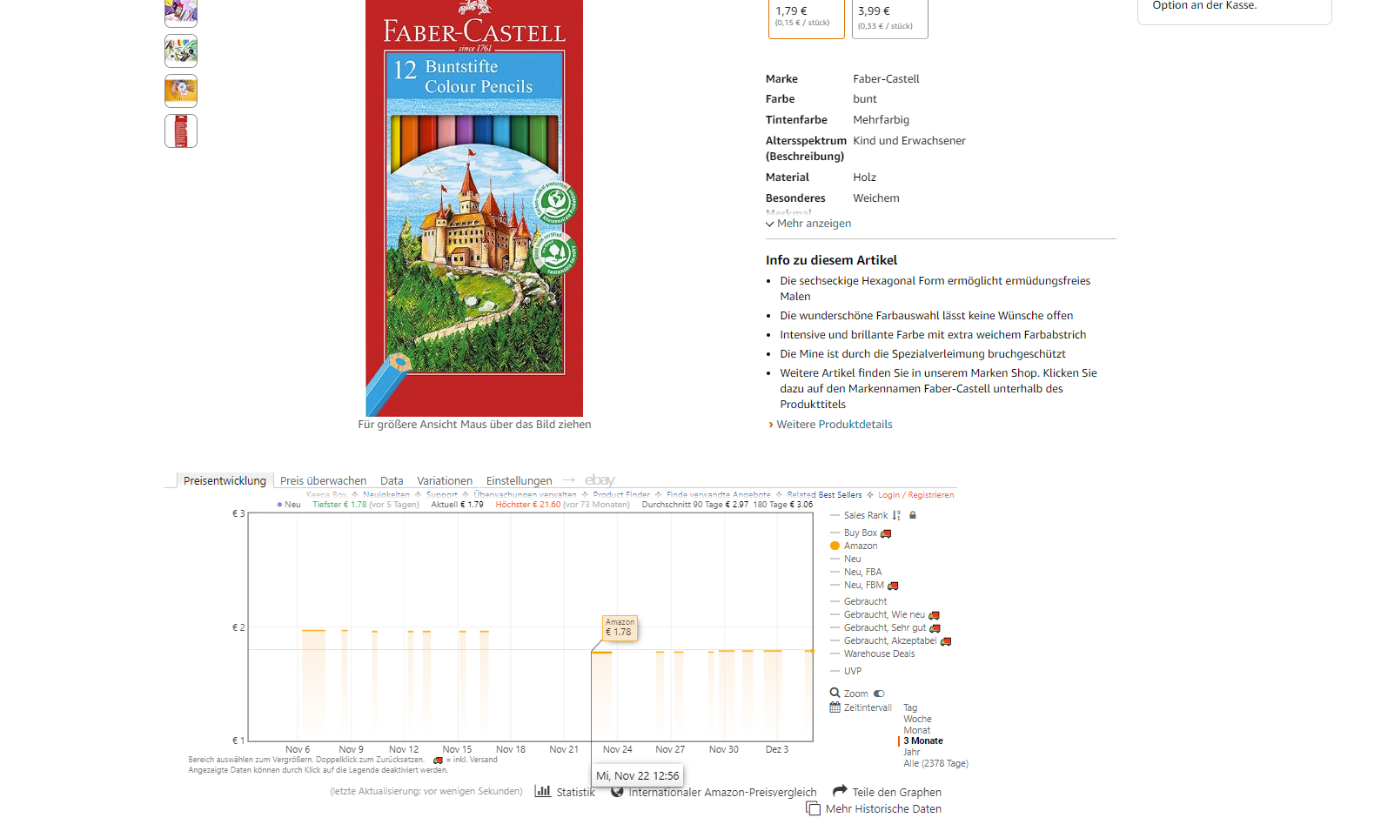Image resolution: width=1381 pixels, height=831 pixels.
Task: Open the Preisentwicklung tab
Action: click(x=225, y=480)
